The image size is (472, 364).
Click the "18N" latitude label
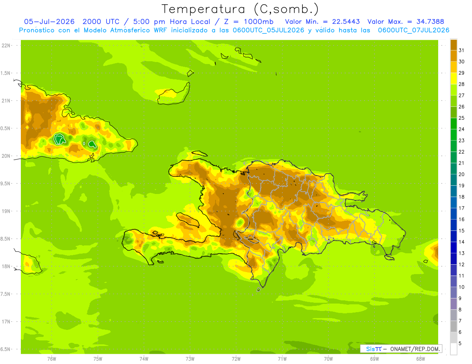coord(6,266)
